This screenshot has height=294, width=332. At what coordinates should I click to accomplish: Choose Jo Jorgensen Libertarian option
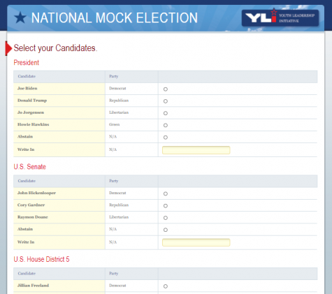pyautogui.click(x=166, y=113)
